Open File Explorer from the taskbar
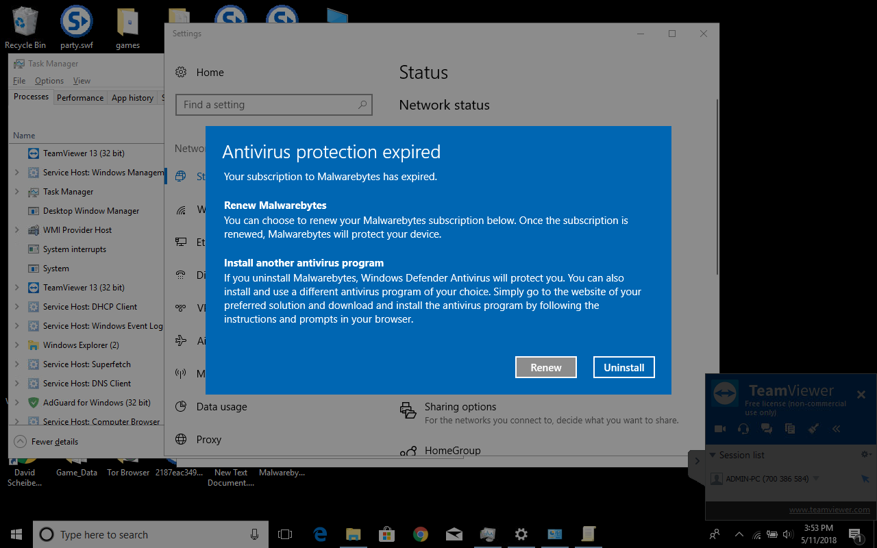The image size is (877, 548). 354,534
